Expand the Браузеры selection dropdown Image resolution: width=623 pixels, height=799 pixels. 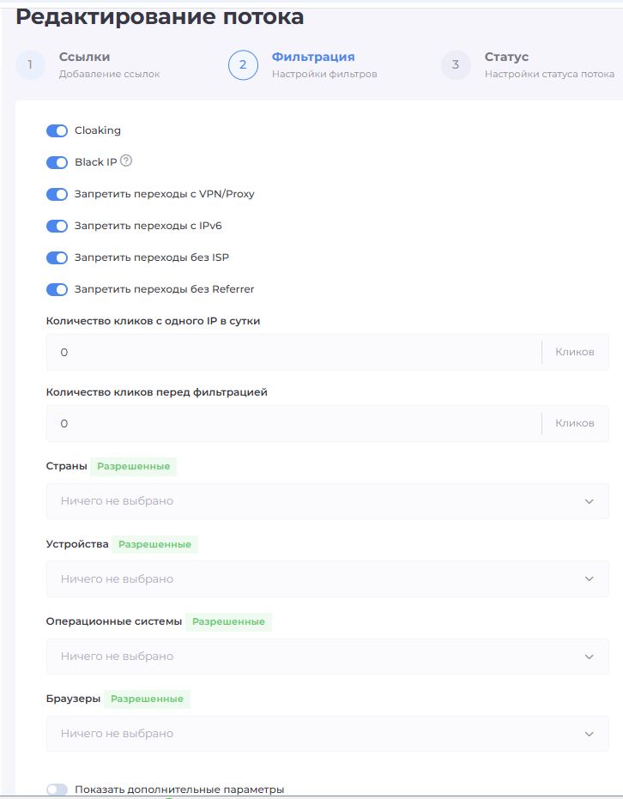327,734
